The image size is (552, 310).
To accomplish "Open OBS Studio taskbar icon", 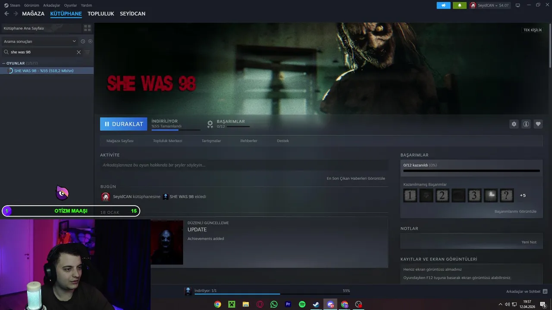I will click(x=358, y=304).
